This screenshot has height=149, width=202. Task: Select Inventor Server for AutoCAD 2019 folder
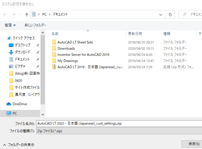[x=83, y=55]
